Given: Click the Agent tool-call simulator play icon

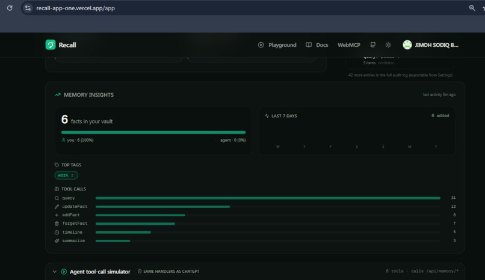Looking at the screenshot, I should [x=64, y=272].
